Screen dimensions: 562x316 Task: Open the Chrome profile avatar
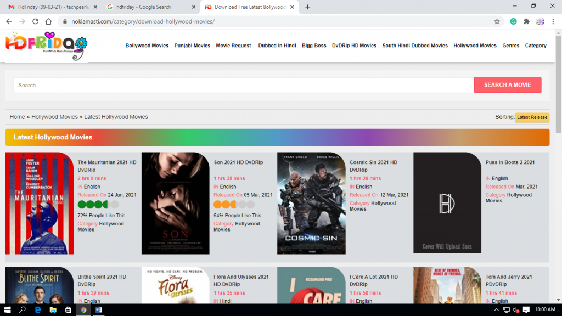click(x=540, y=21)
